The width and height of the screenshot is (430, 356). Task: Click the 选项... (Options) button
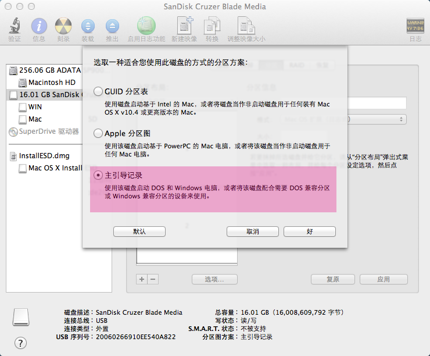pos(214,279)
